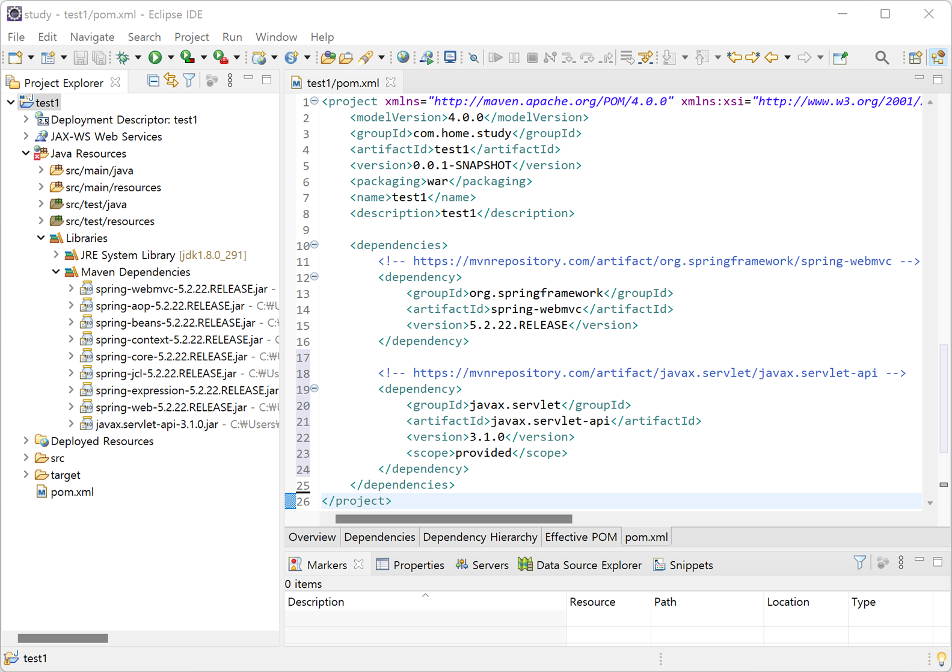Close the Markers view tab
This screenshot has height=672, width=952.
pyautogui.click(x=359, y=564)
